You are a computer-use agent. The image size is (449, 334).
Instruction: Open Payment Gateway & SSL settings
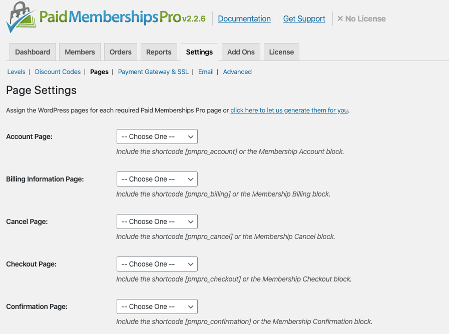[153, 72]
